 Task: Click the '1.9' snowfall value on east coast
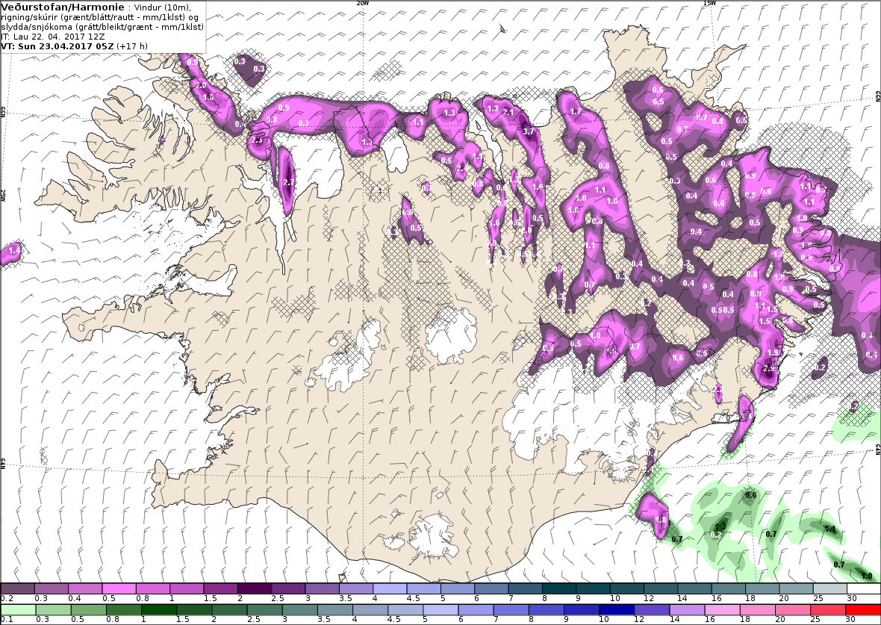tap(773, 353)
